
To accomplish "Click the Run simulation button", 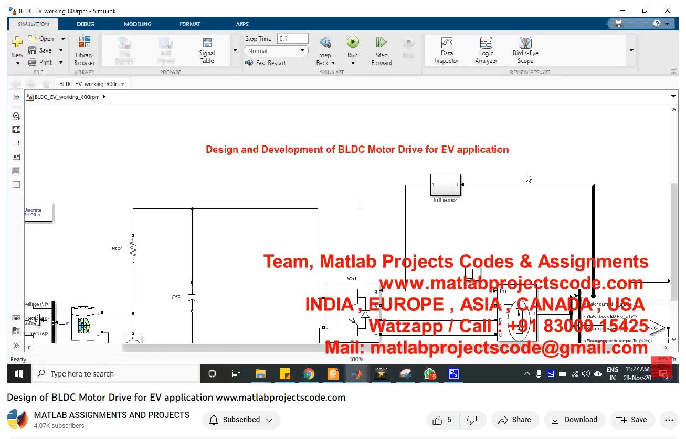I will coord(353,43).
